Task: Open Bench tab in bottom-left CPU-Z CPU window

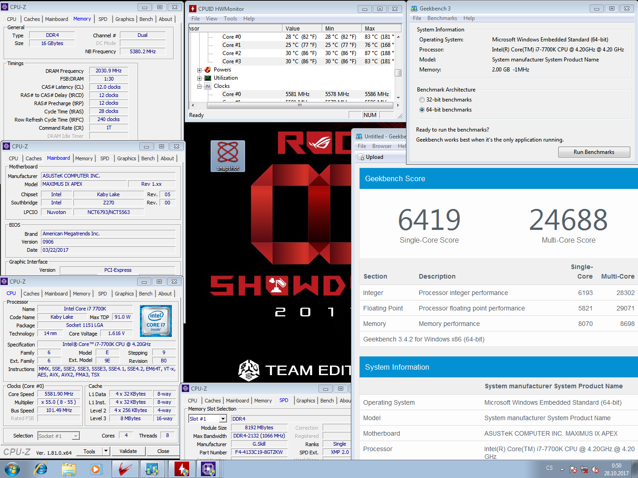Action: (x=146, y=294)
